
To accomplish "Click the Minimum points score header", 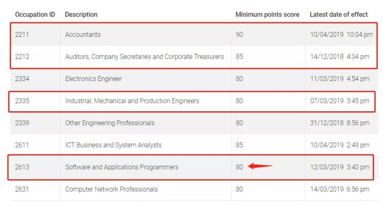I will click(268, 15).
